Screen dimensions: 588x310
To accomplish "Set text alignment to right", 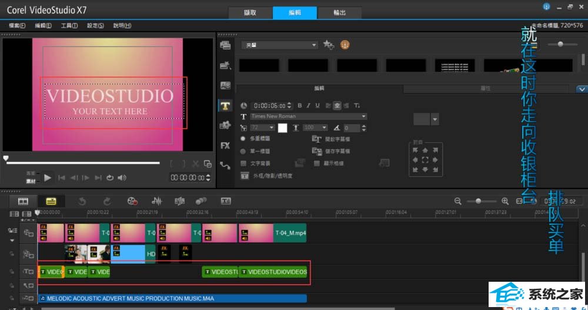I will pyautogui.click(x=346, y=105).
